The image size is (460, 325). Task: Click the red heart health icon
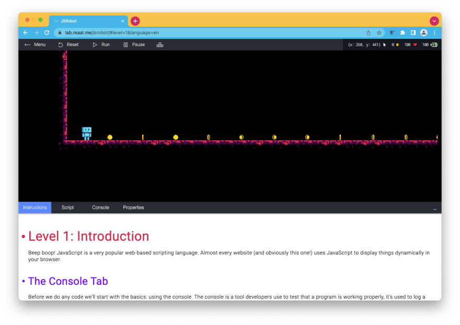[x=415, y=44]
